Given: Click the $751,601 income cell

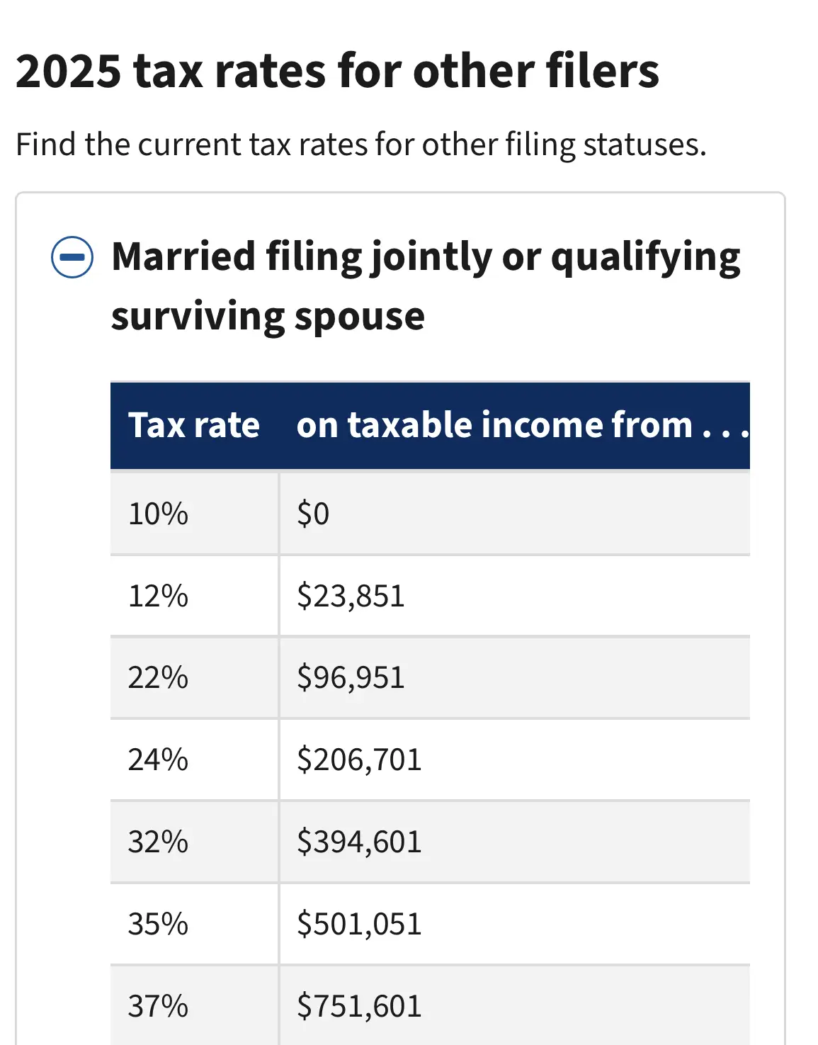Looking at the screenshot, I should (515, 1006).
